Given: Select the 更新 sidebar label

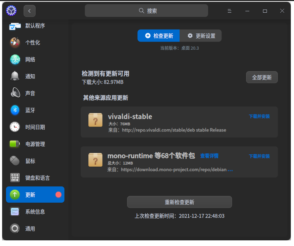Looking at the screenshot, I should click(x=30, y=195).
